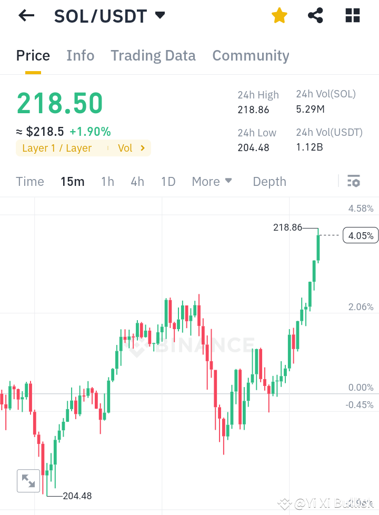The height and width of the screenshot is (515, 379).
Task: Switch chart to the 1h interval
Action: (x=107, y=181)
